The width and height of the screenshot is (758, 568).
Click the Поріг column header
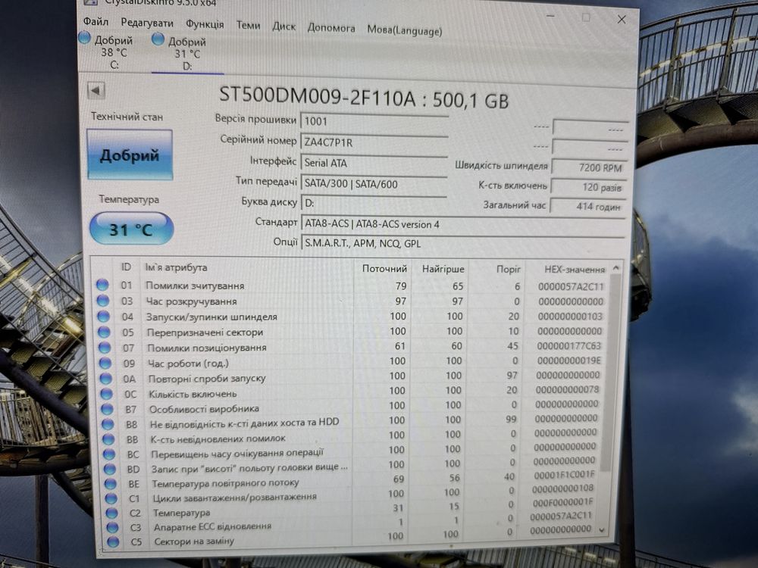pyautogui.click(x=508, y=269)
